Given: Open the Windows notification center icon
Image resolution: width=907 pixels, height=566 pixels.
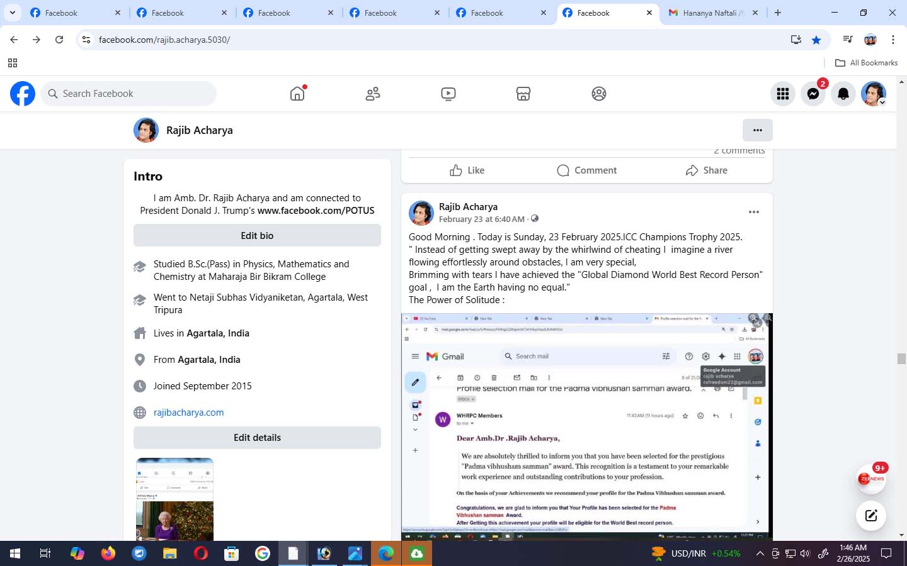Looking at the screenshot, I should [x=886, y=553].
